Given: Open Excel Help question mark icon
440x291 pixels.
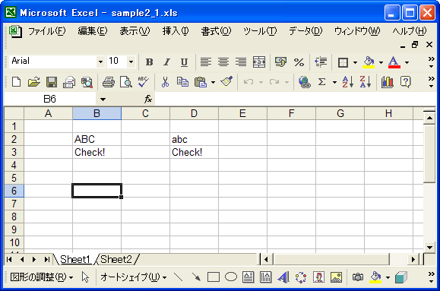Looking at the screenshot, I should [406, 82].
